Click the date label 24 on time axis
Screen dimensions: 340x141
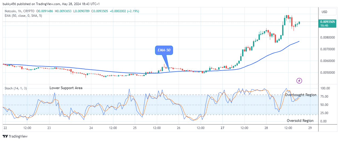coord(91,128)
